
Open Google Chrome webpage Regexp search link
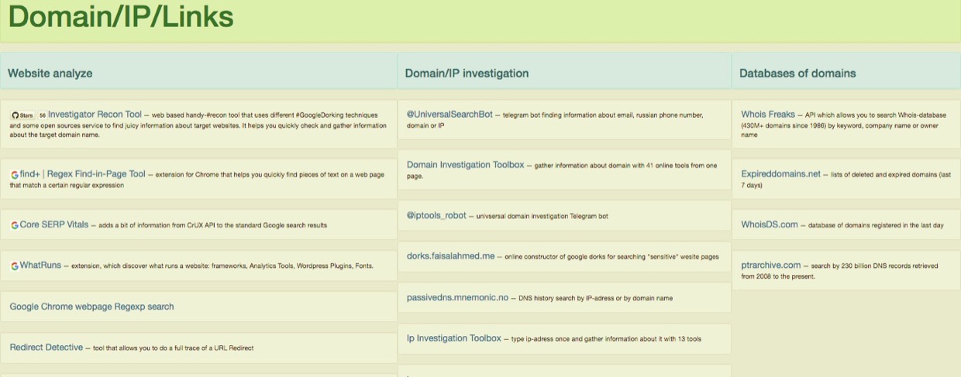[x=91, y=307]
